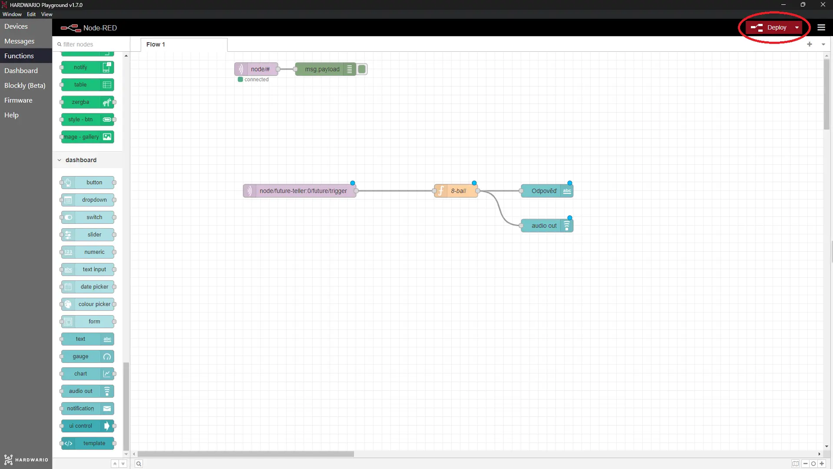This screenshot has width=833, height=469.
Task: Pick the image - gallery palette node
Action: point(87,137)
